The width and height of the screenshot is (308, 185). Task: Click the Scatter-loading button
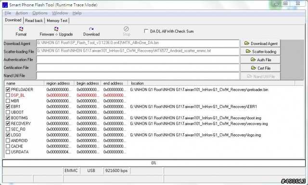click(260, 51)
